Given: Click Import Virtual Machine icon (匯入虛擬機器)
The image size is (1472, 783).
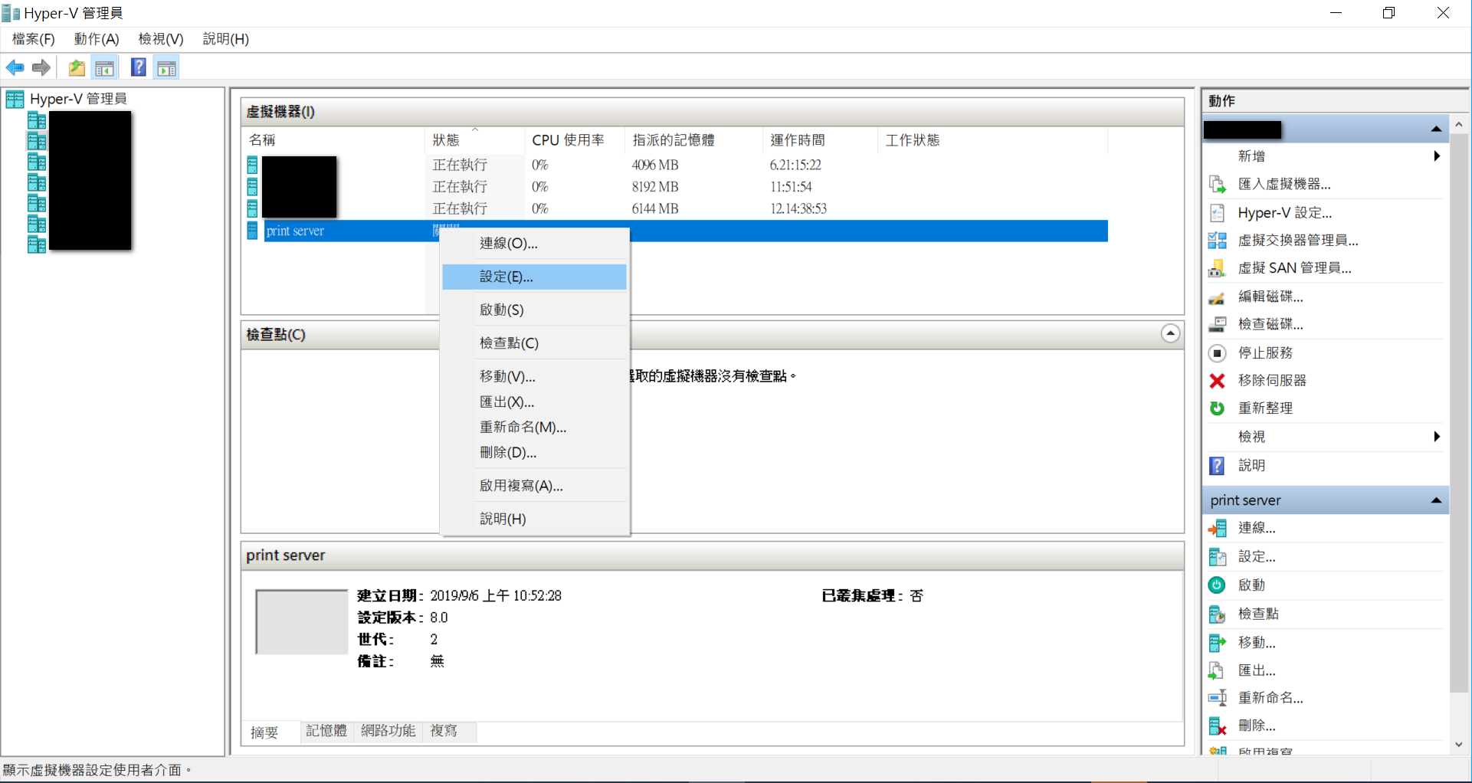Looking at the screenshot, I should coord(1217,185).
